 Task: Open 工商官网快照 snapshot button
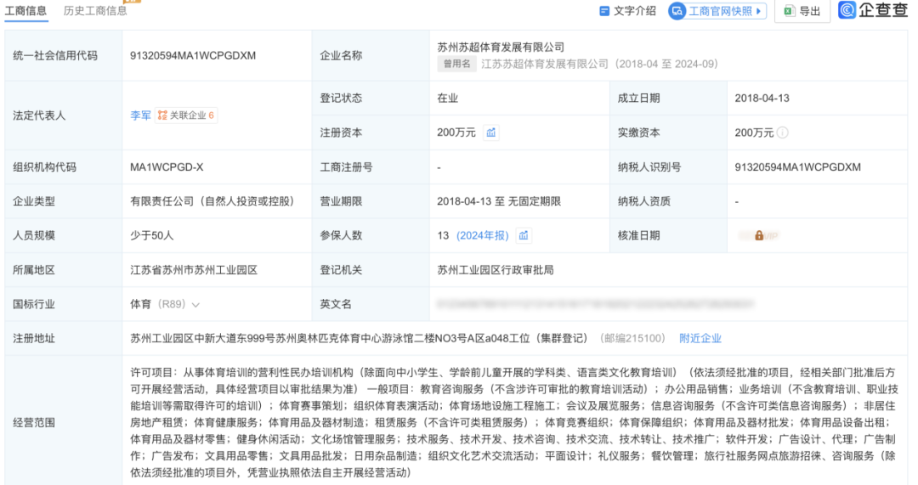(717, 10)
